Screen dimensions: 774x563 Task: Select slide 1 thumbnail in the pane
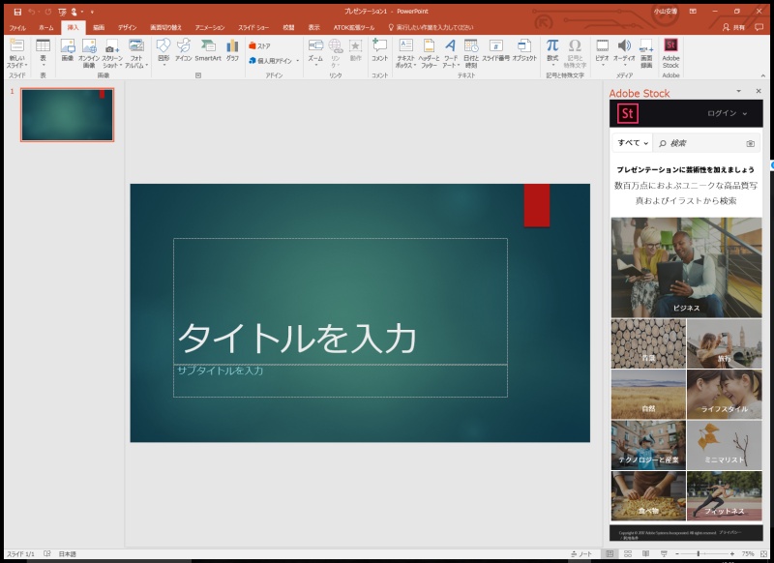(x=65, y=113)
